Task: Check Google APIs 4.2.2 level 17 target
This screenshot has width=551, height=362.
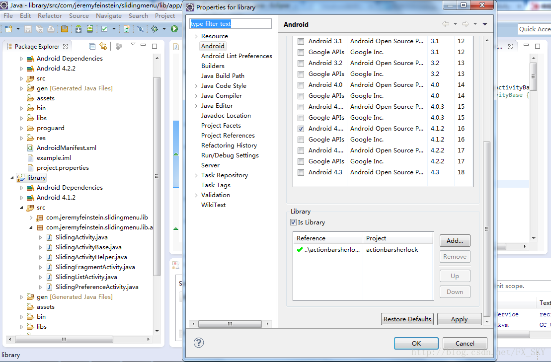Action: [x=301, y=161]
